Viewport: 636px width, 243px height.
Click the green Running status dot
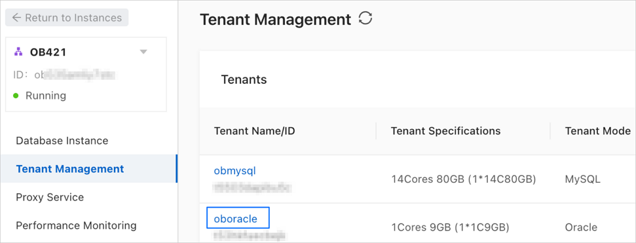tap(16, 96)
